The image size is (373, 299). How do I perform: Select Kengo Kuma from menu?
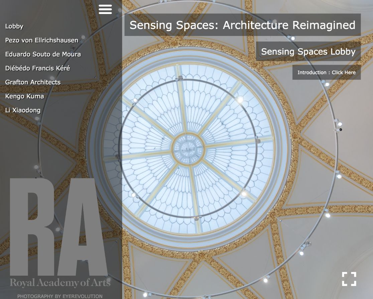[x=24, y=96]
